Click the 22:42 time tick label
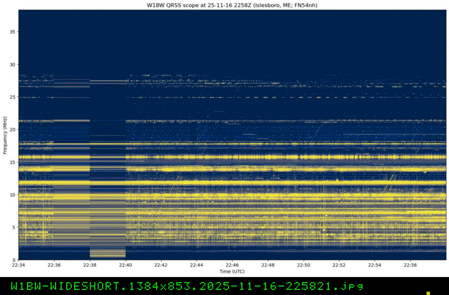The width and height of the screenshot is (449, 295). tap(161, 265)
